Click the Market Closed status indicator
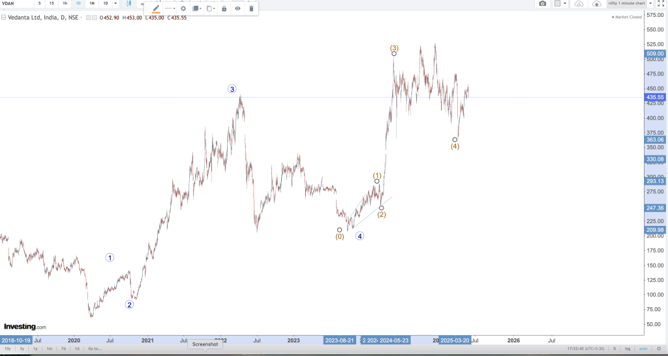The width and height of the screenshot is (668, 356). tap(627, 17)
